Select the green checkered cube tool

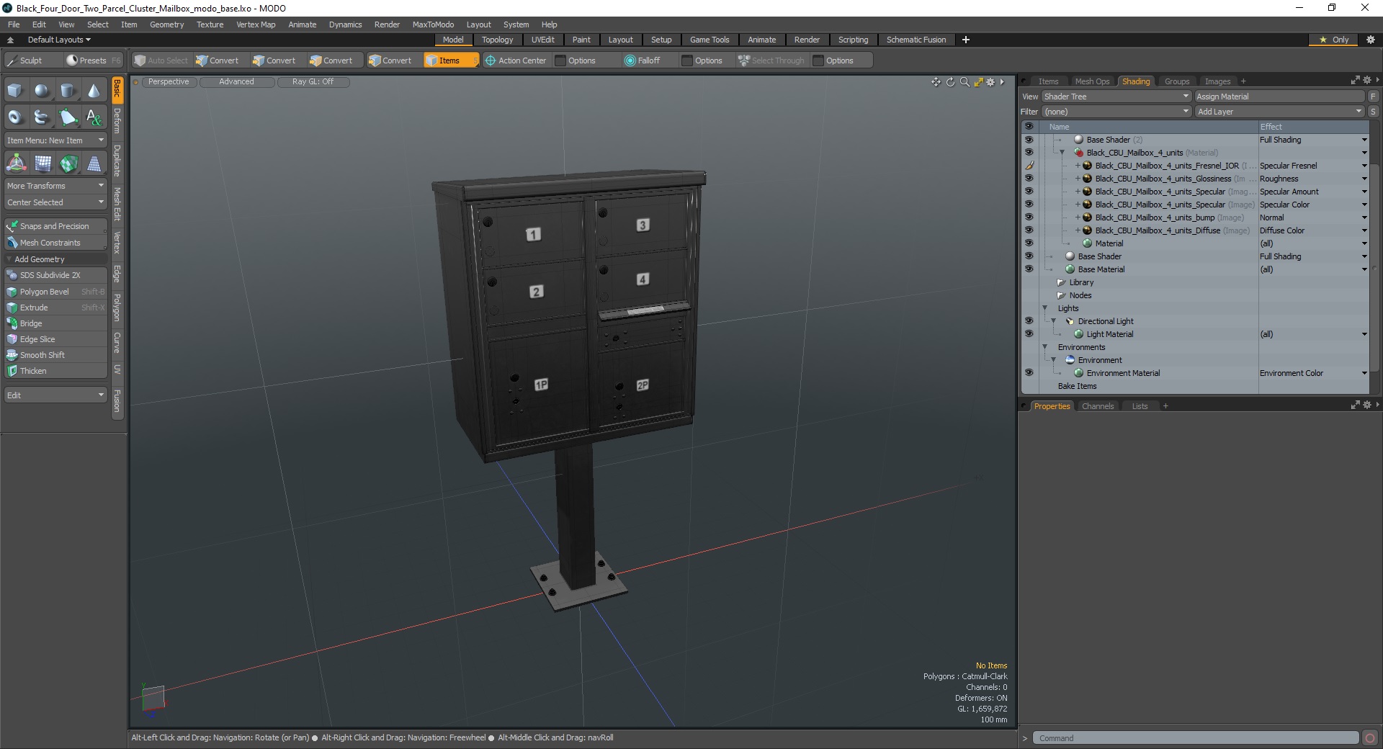point(68,164)
